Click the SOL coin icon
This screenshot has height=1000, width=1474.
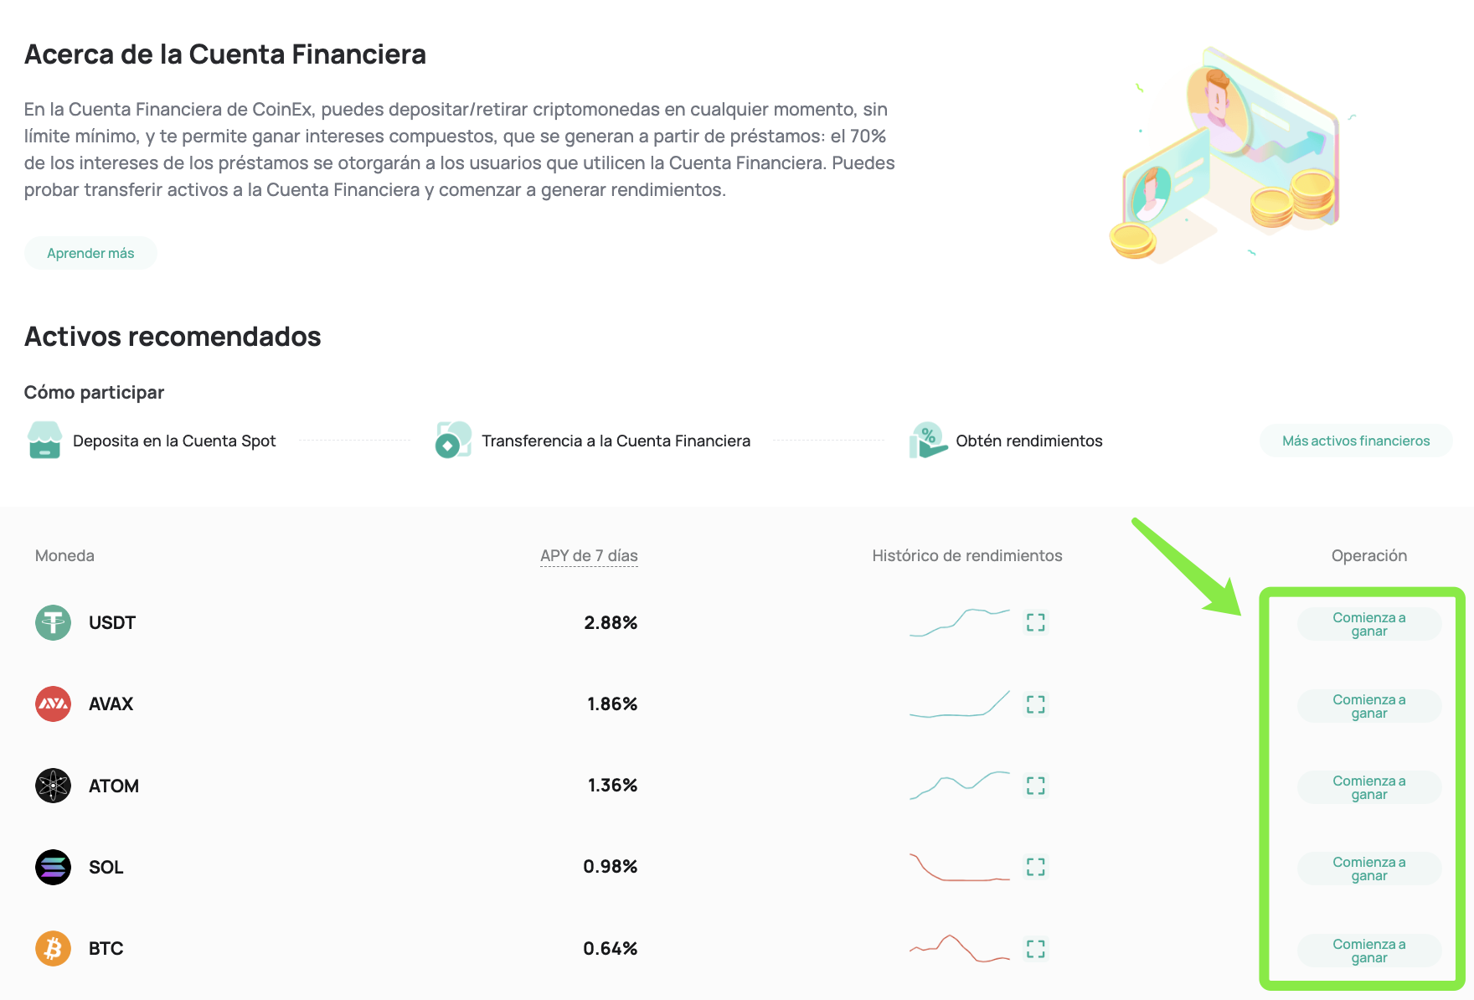[x=53, y=867]
